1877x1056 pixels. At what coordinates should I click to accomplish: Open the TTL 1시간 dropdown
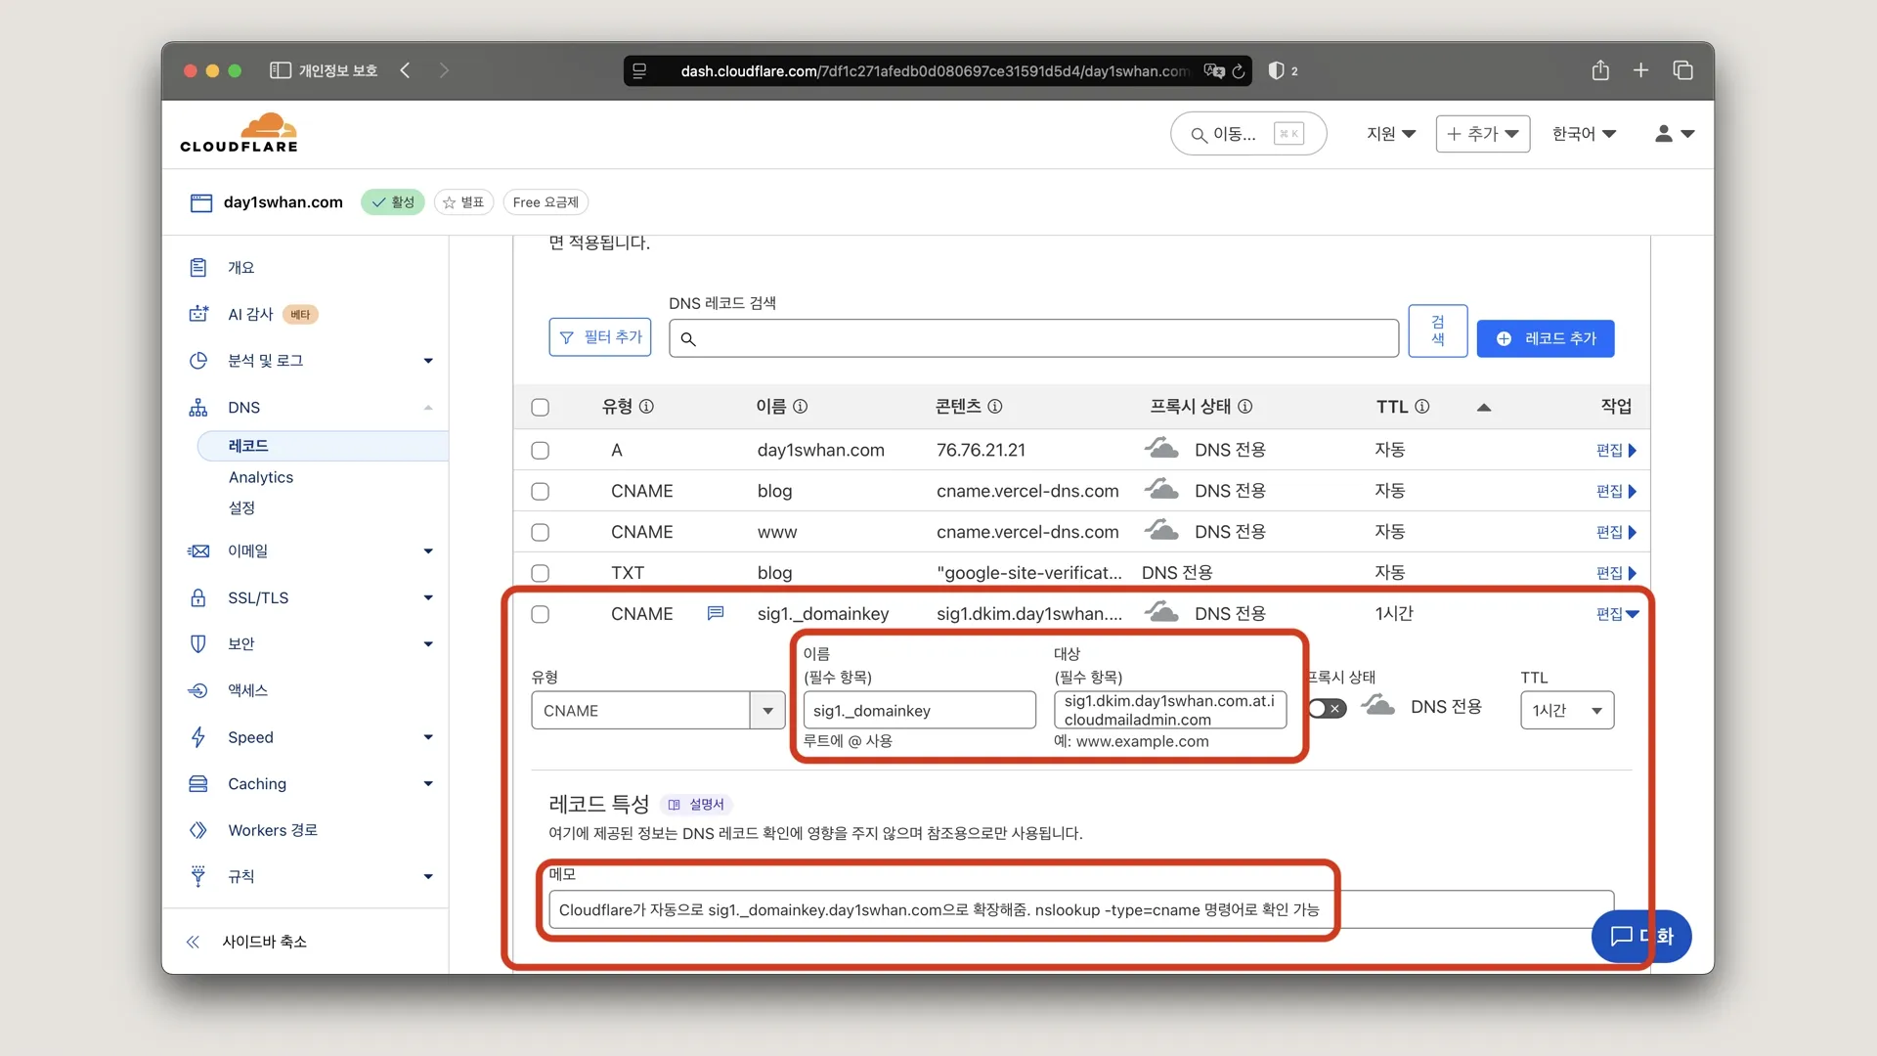(x=1567, y=711)
